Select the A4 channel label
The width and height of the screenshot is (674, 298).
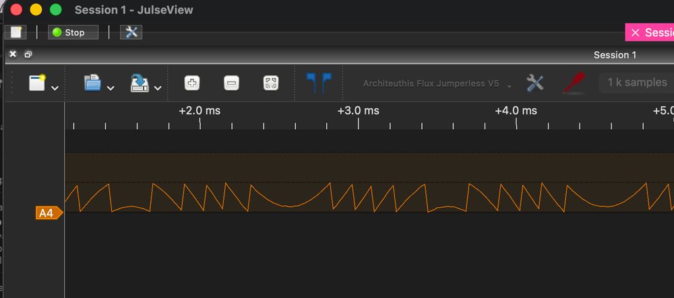pyautogui.click(x=49, y=213)
